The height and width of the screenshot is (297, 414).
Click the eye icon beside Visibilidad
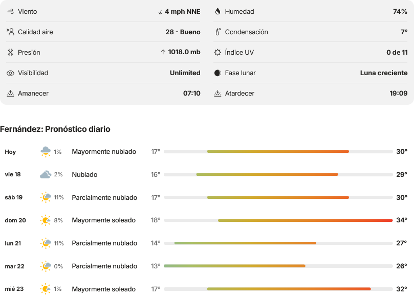tap(10, 73)
